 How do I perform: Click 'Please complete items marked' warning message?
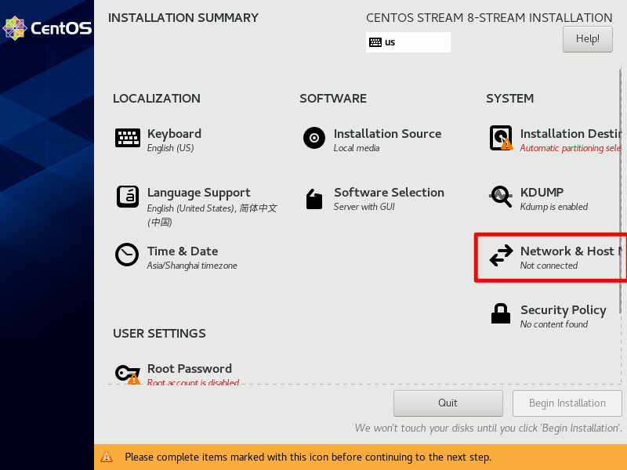[308, 457]
